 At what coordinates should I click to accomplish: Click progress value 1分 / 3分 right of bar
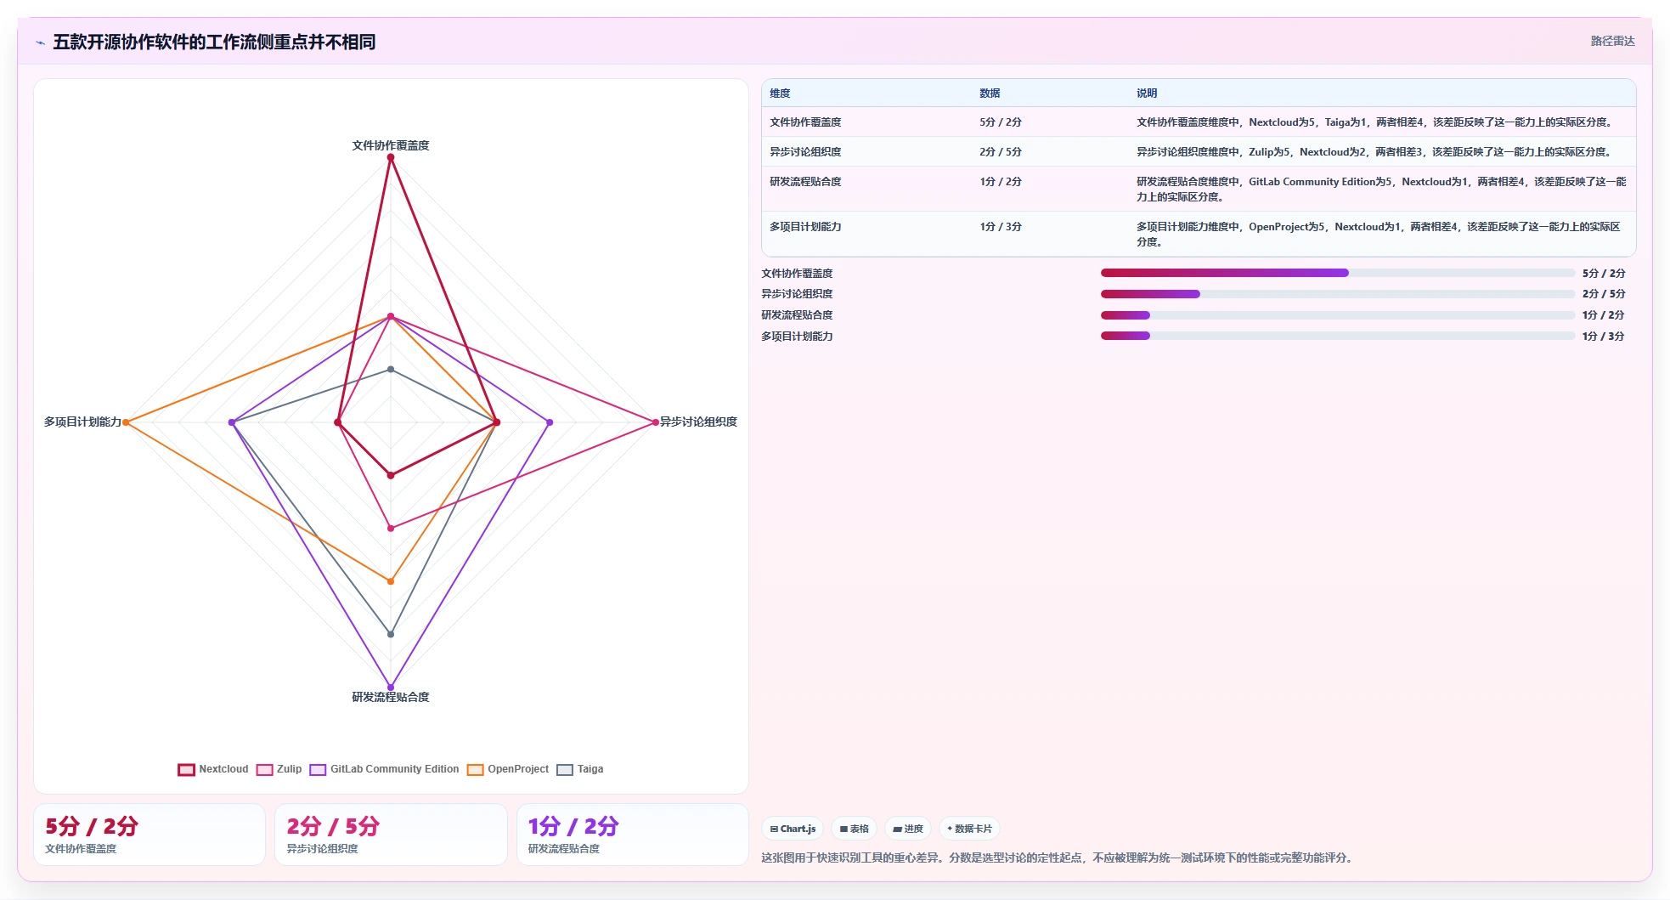(1603, 337)
